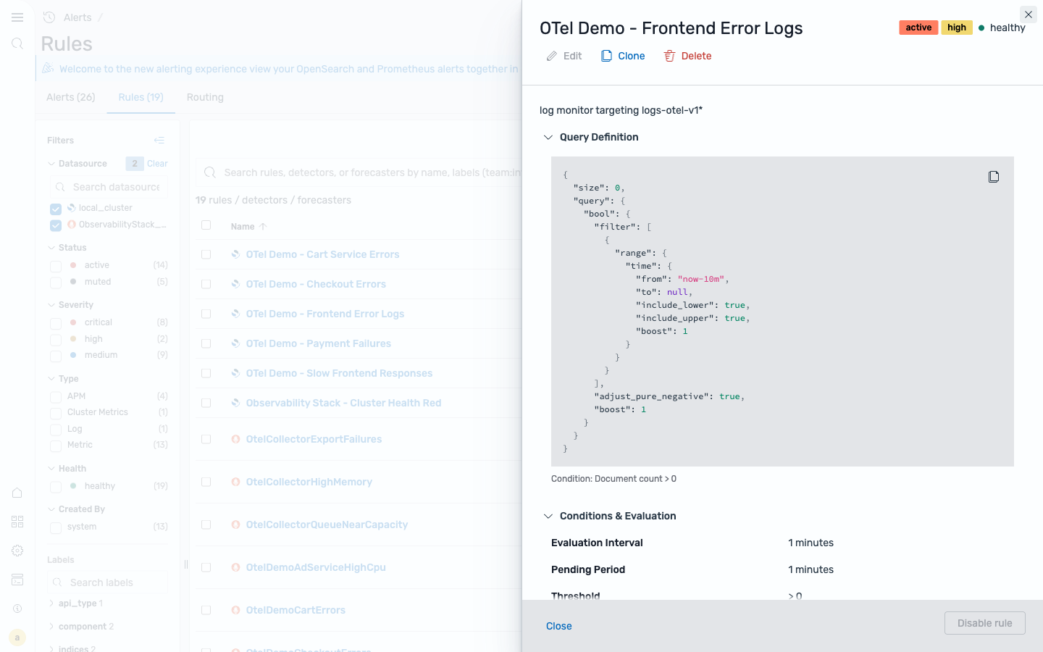
Task: Delete the Frontend Error Logs rule
Action: [x=688, y=56]
